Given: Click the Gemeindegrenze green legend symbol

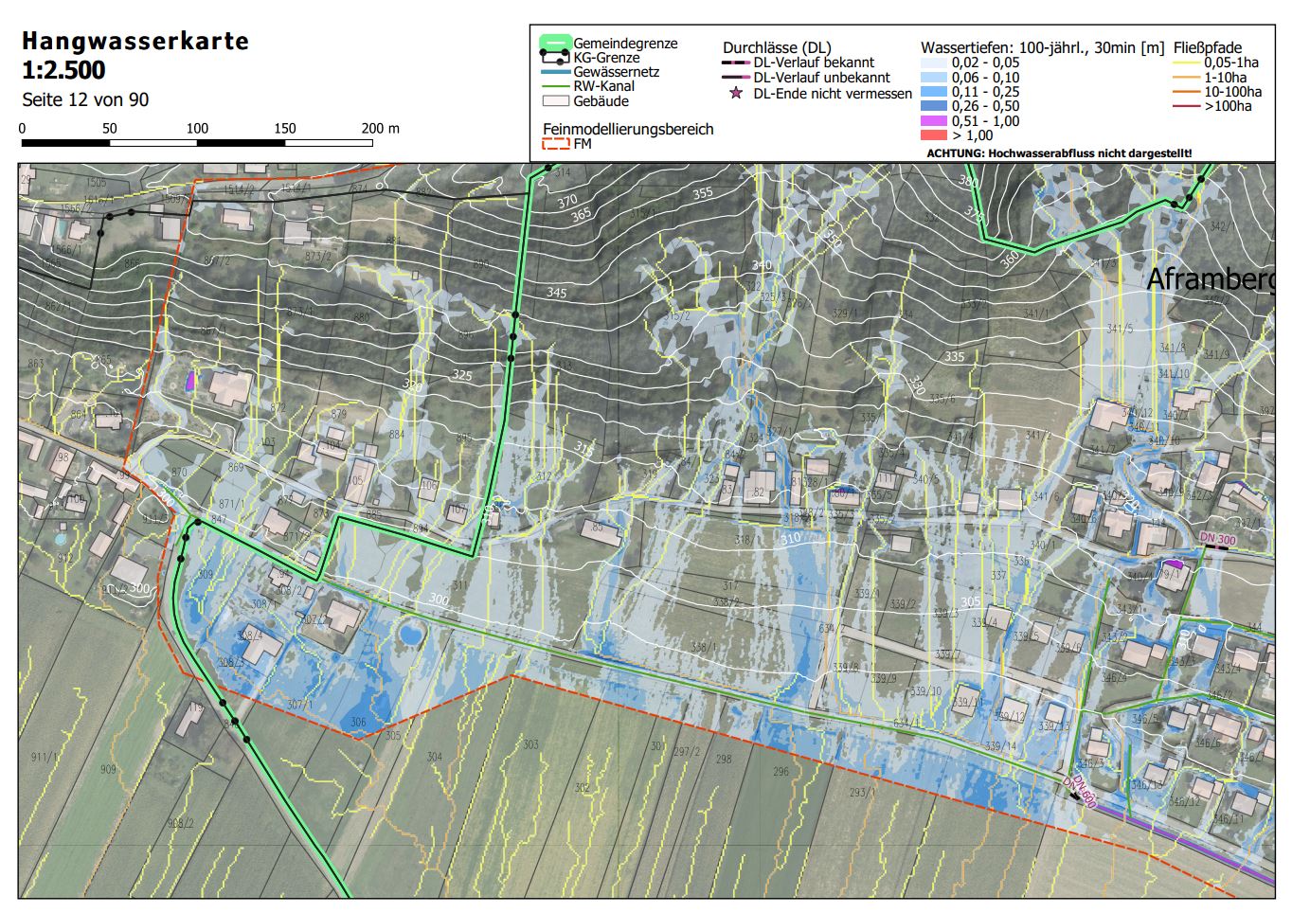Looking at the screenshot, I should pos(555,43).
